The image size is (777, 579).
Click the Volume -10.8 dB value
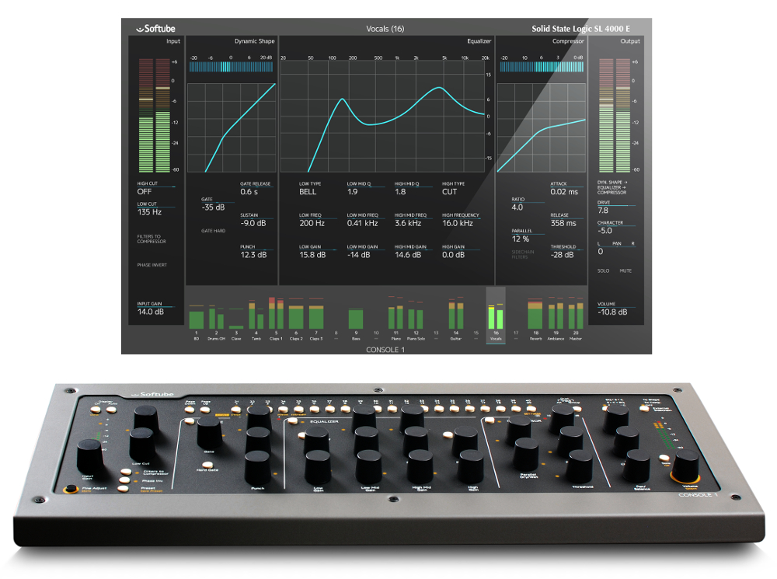click(612, 312)
